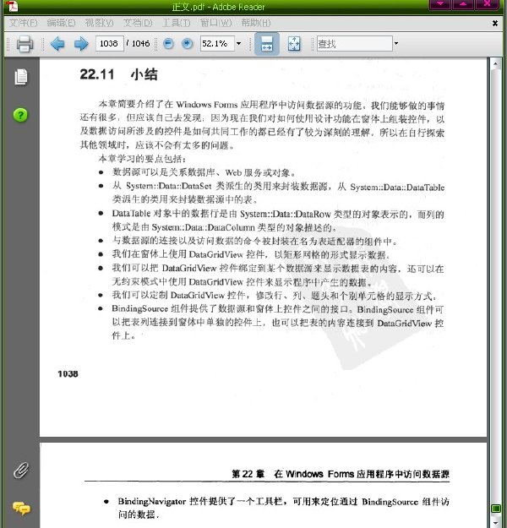Viewport: 507px width, 528px height.
Task: Open the find options dropdown arrow
Action: (396, 43)
